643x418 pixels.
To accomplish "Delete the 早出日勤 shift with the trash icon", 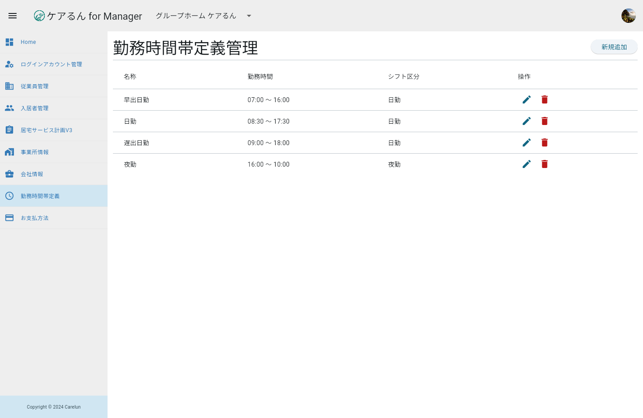I will point(544,99).
